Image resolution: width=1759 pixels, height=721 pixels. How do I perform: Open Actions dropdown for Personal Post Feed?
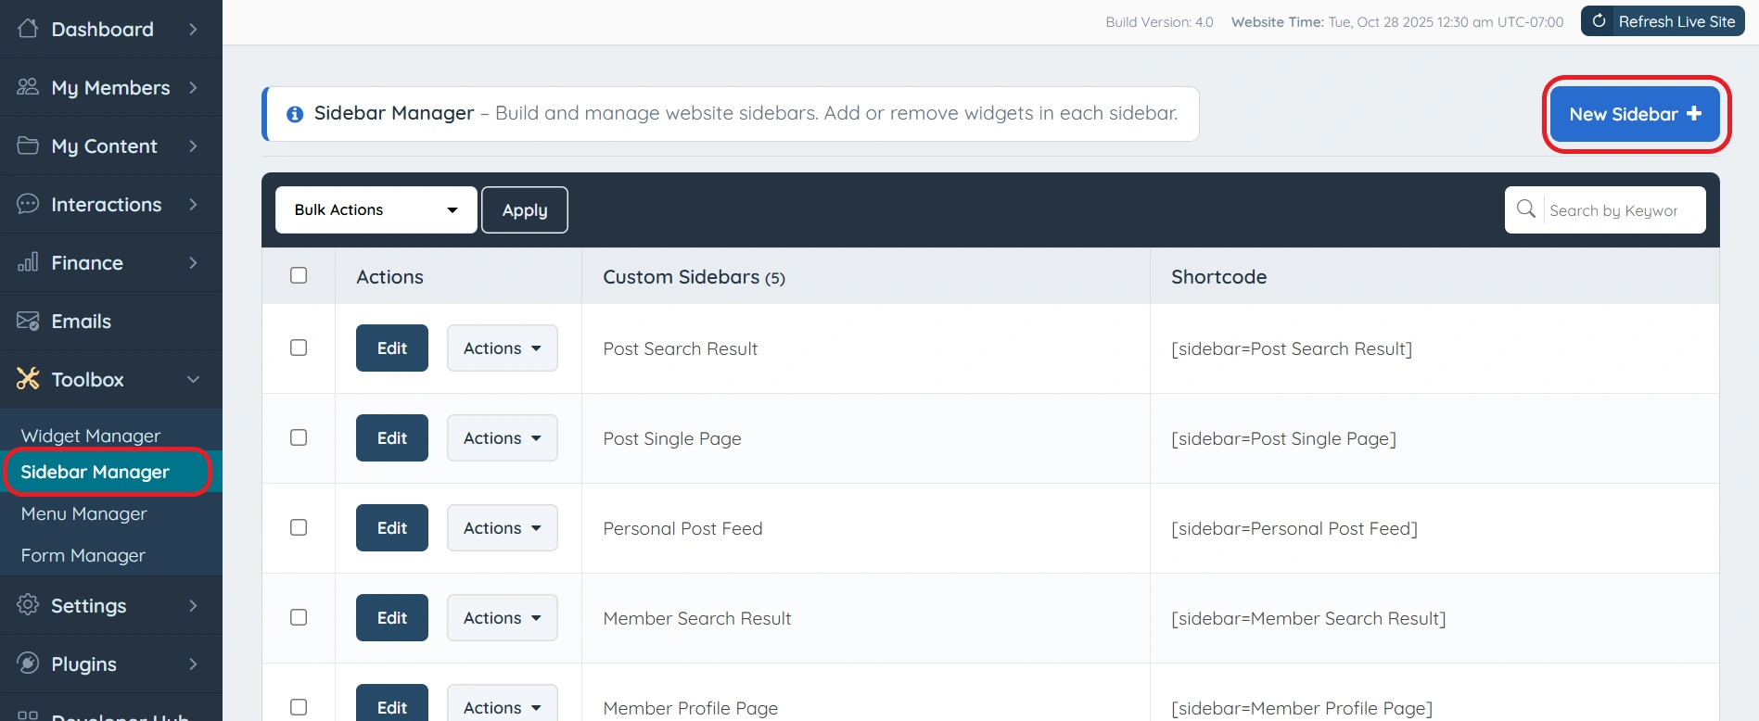click(503, 527)
